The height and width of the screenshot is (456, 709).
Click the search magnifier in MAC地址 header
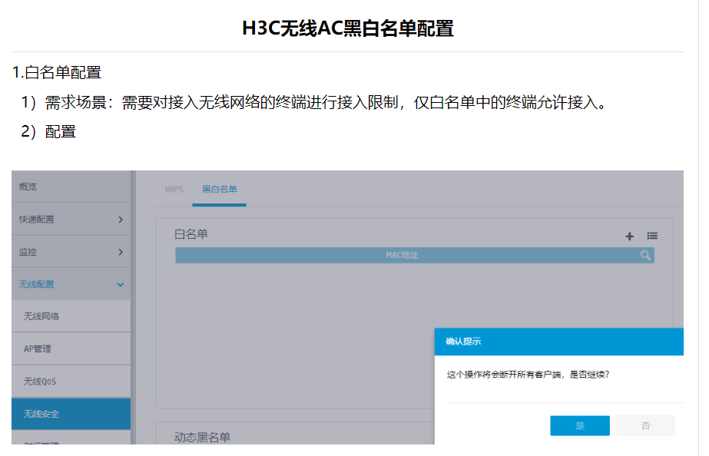tap(645, 256)
